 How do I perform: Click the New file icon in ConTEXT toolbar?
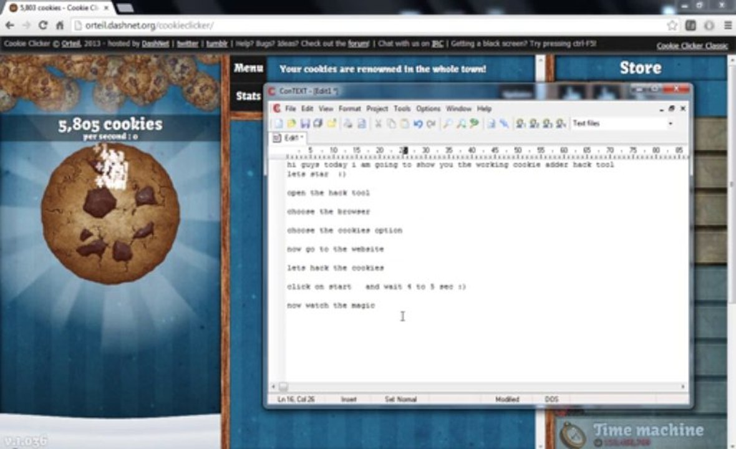click(278, 123)
